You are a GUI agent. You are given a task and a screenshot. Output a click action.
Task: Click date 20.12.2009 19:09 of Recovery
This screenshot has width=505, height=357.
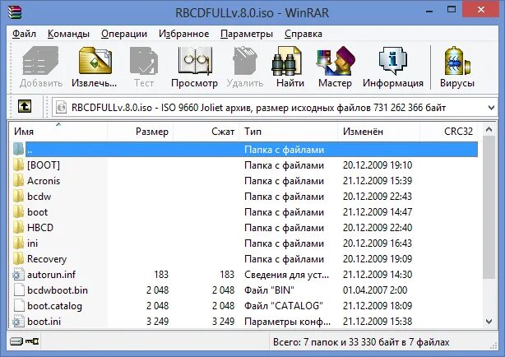(378, 259)
